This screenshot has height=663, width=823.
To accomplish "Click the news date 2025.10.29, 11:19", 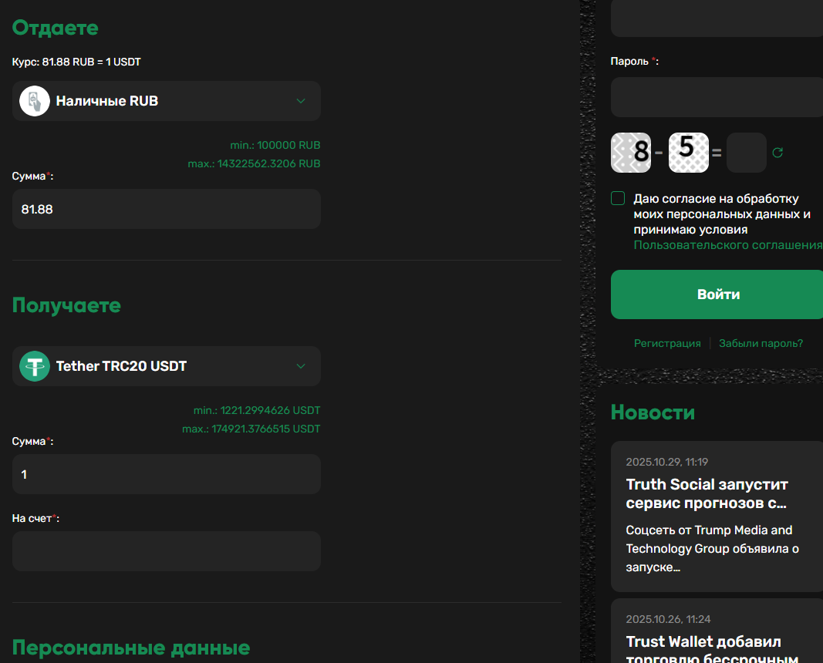I will tap(666, 462).
